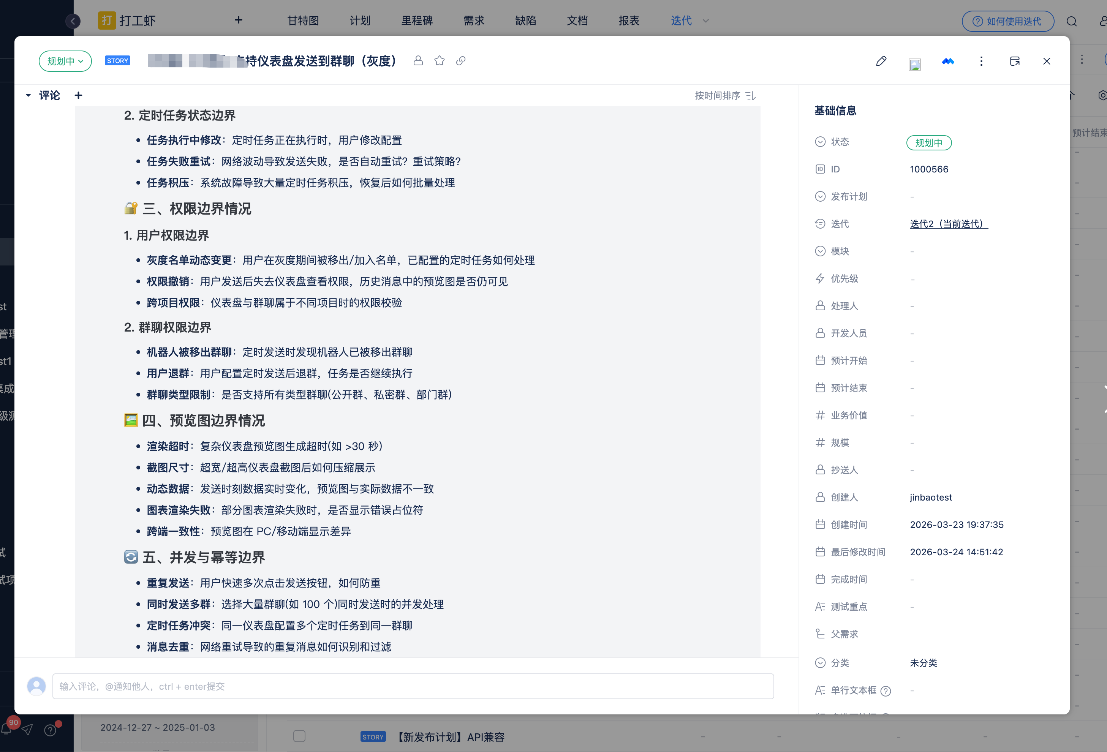This screenshot has height=752, width=1107.
Task: Switch to the 甘特图 tab
Action: click(303, 21)
